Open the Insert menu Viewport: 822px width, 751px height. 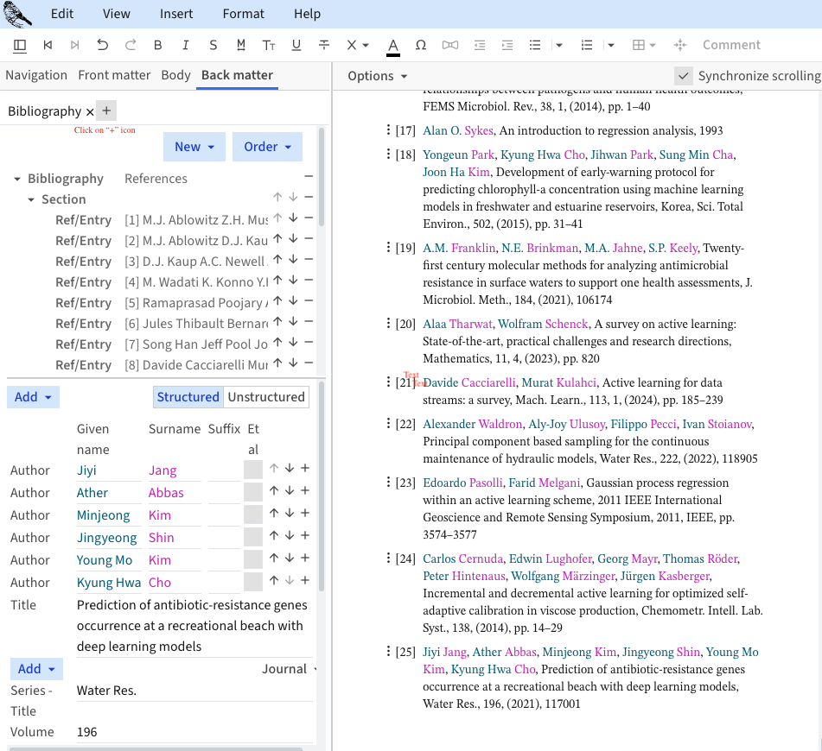(x=176, y=14)
